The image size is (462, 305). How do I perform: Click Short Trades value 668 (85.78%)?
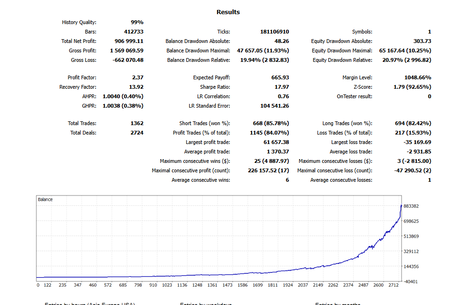[271, 123]
